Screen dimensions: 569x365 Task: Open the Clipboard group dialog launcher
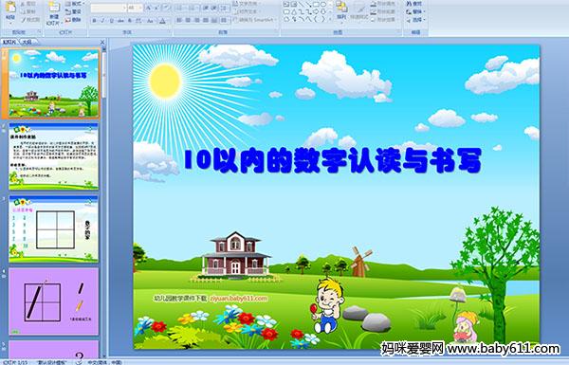pos(39,32)
